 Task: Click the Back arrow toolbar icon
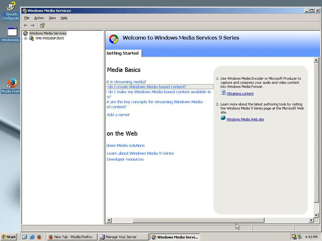(x=25, y=25)
